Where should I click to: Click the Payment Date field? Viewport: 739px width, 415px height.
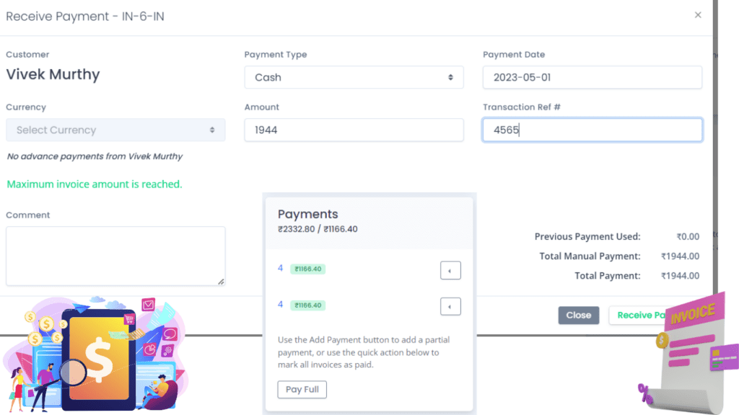coord(592,77)
